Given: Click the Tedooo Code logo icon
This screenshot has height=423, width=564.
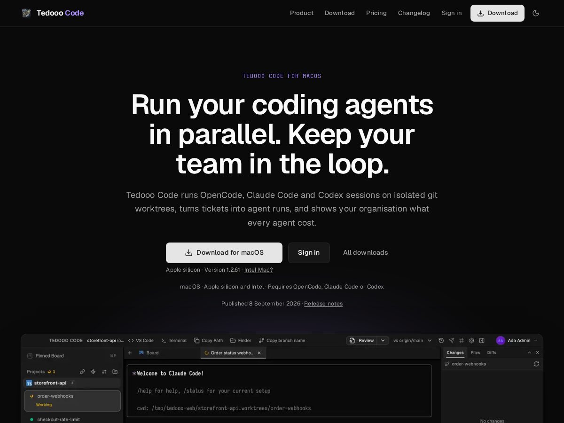Looking at the screenshot, I should [x=26, y=13].
